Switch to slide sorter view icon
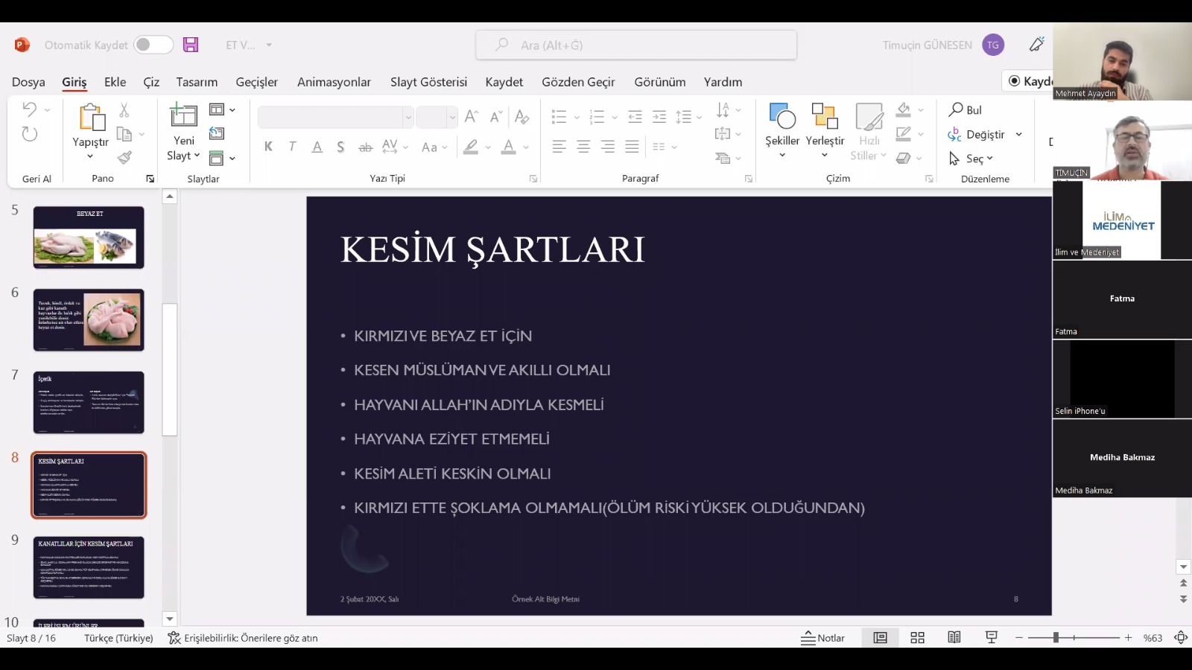This screenshot has height=670, width=1192. pos(917,637)
